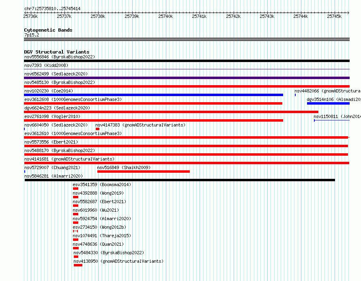
Task: Select the red bar of esv2761098
Action: (154, 120)
